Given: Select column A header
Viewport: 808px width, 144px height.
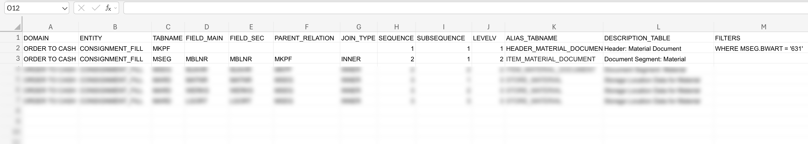Looking at the screenshot, I should (50, 27).
